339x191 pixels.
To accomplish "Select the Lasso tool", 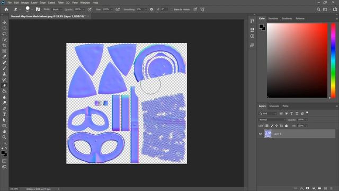I will [4, 34].
